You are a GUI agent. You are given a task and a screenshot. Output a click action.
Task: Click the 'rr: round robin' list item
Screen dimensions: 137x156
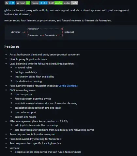pos(23,67)
